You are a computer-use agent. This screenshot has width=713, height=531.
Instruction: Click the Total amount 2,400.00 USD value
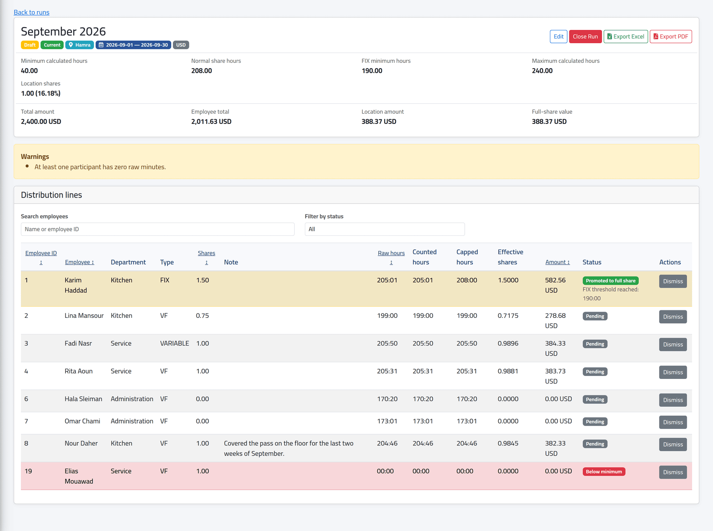(41, 122)
